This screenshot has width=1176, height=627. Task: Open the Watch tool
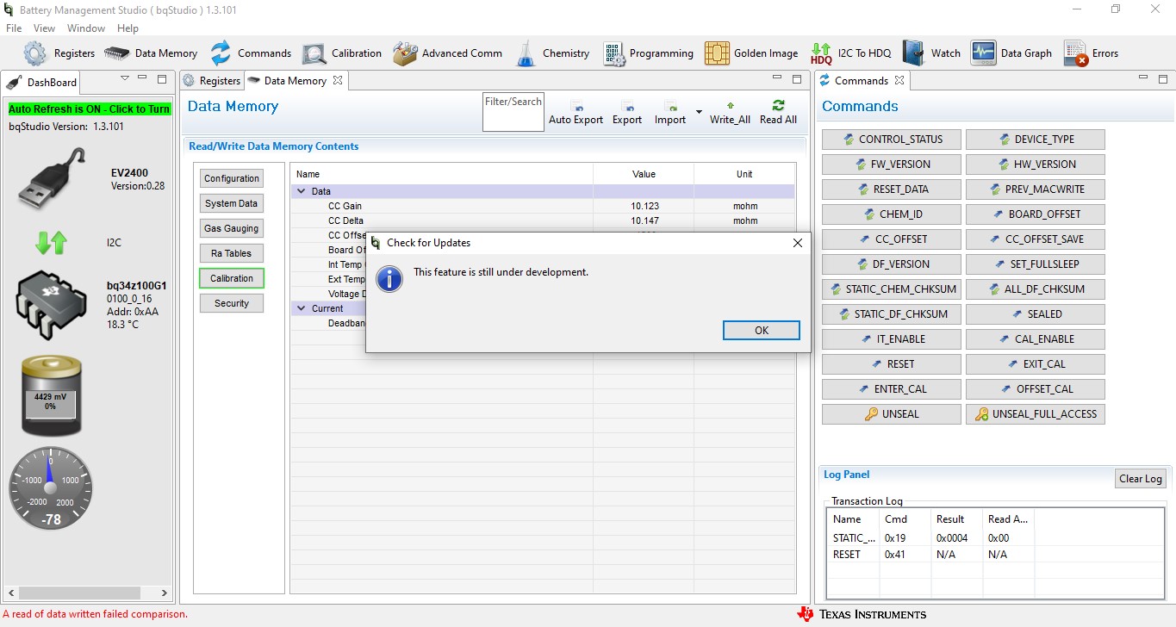pyautogui.click(x=913, y=53)
